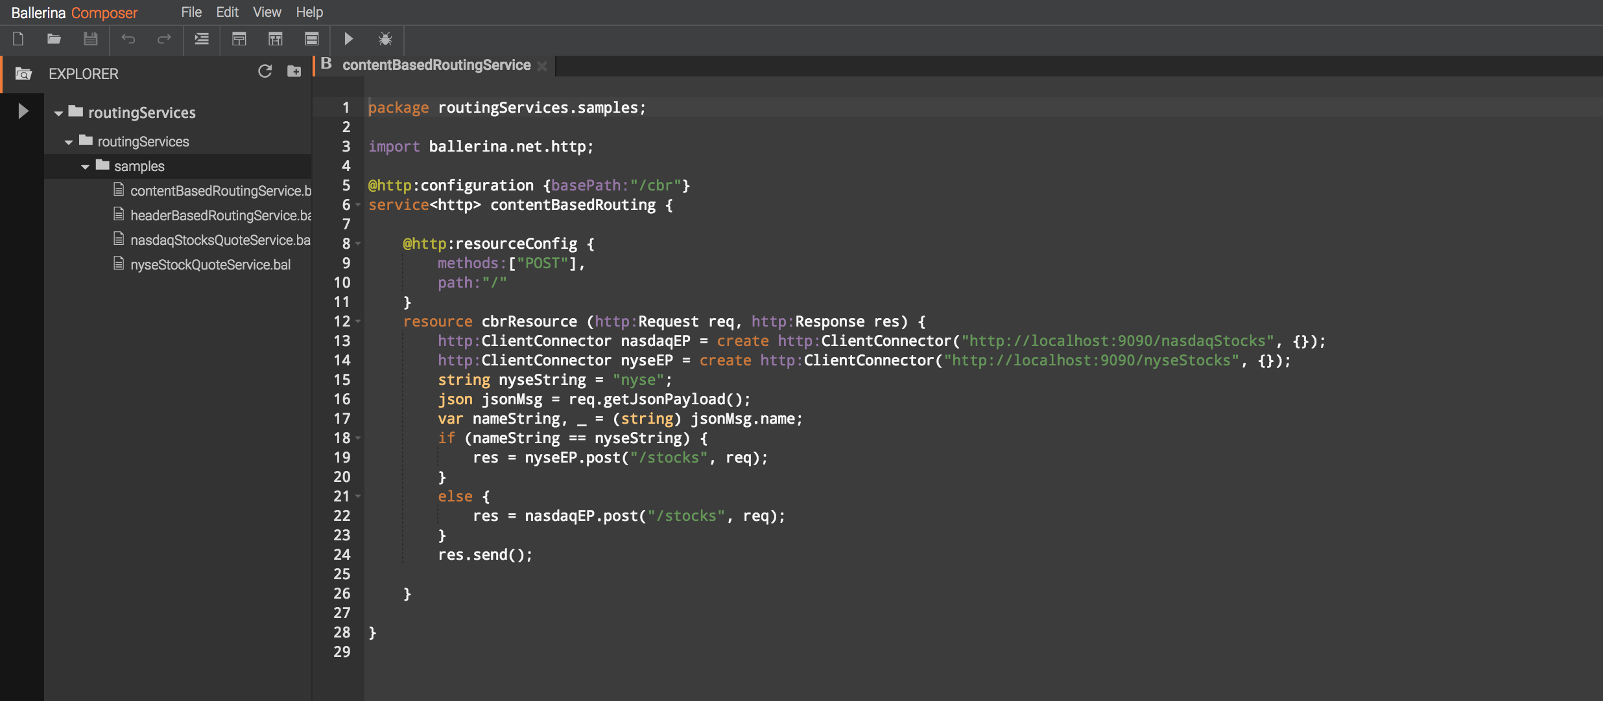Open the Help menu
The width and height of the screenshot is (1603, 701).
[x=309, y=12]
